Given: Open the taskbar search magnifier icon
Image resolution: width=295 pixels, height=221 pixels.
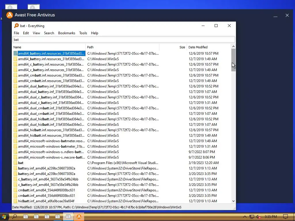Looking at the screenshot, I should point(14,217).
